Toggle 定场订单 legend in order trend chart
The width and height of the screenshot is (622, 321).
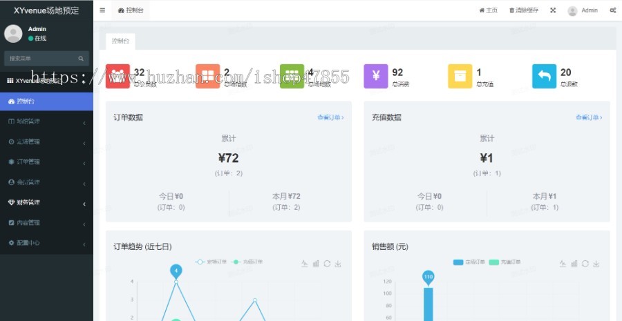coord(211,262)
